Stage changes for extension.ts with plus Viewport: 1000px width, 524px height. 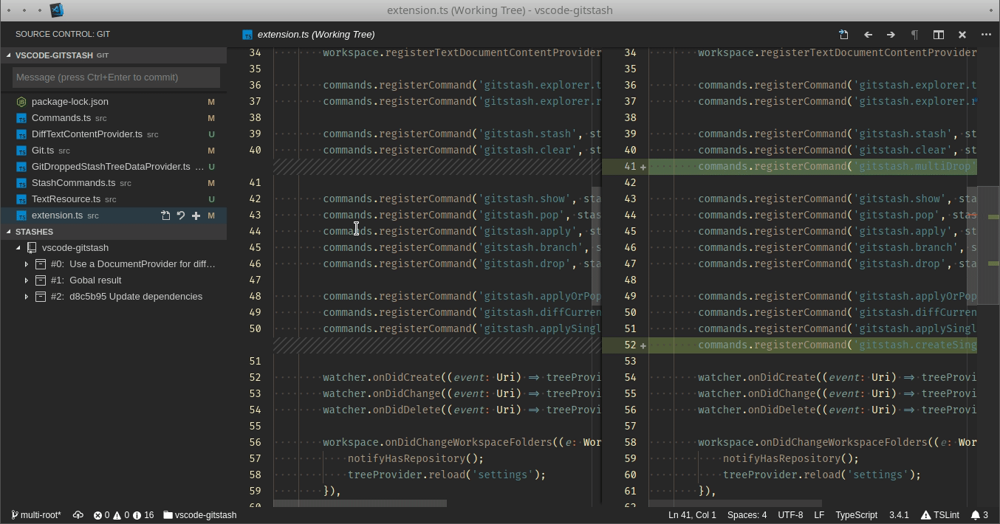[x=196, y=216]
